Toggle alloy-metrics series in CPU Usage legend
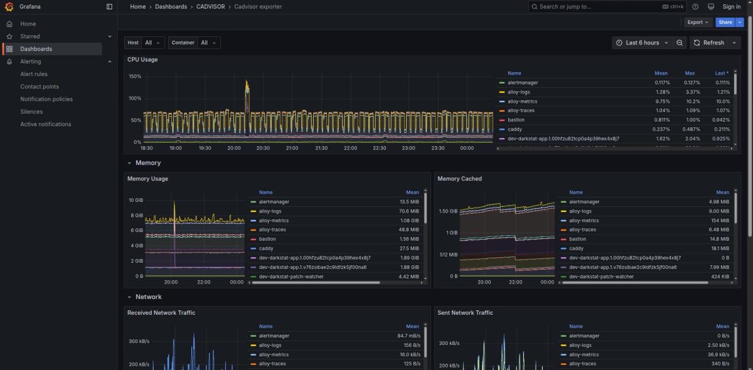753x370 pixels. click(x=522, y=102)
